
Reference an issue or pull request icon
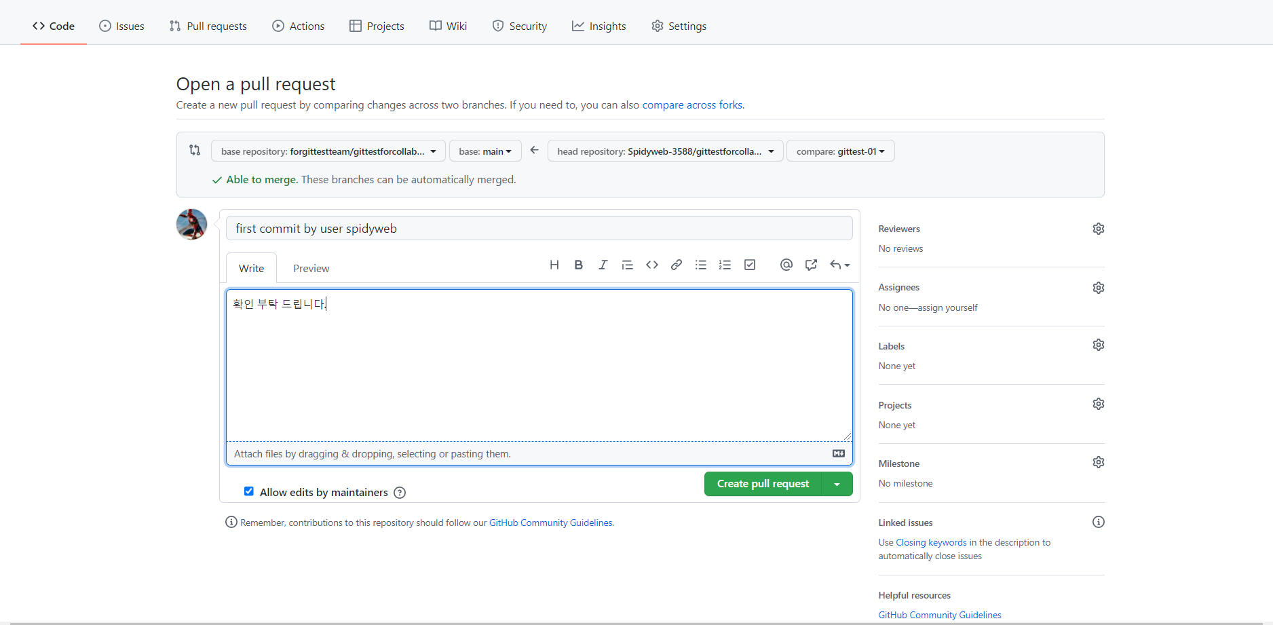click(811, 265)
